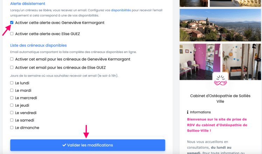Check the 'Le lundi' checkbox
The image size is (262, 154).
pyautogui.click(x=12, y=83)
